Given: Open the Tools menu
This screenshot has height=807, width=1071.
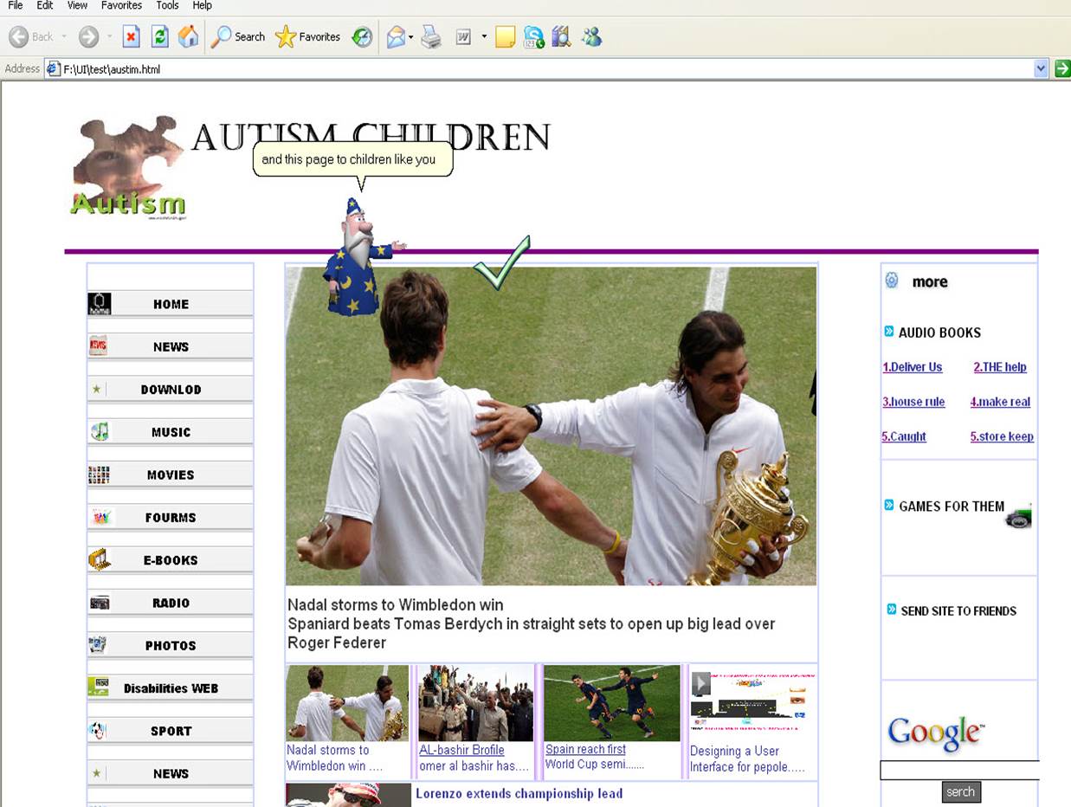Looking at the screenshot, I should (x=167, y=5).
